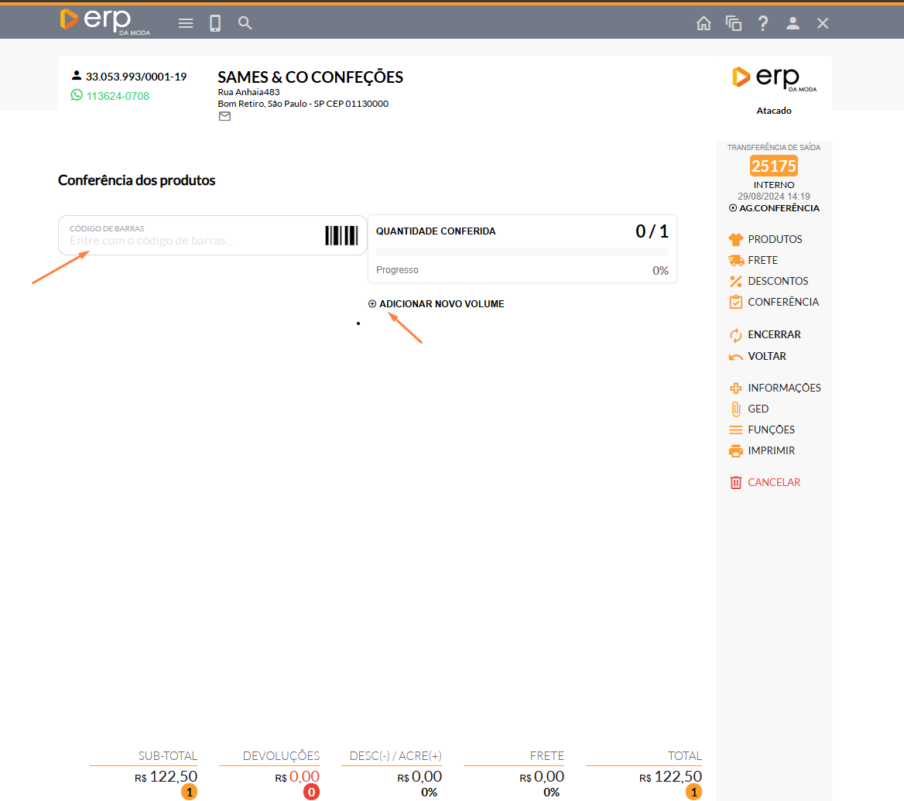Expand the Funções menu
This screenshot has width=904, height=801.
(x=771, y=430)
